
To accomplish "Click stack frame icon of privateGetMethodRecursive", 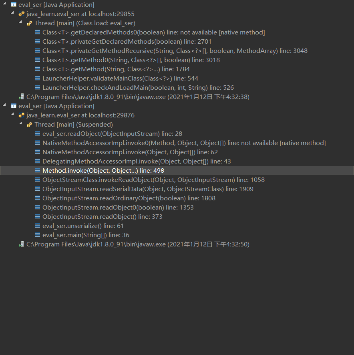I will click(x=38, y=51).
